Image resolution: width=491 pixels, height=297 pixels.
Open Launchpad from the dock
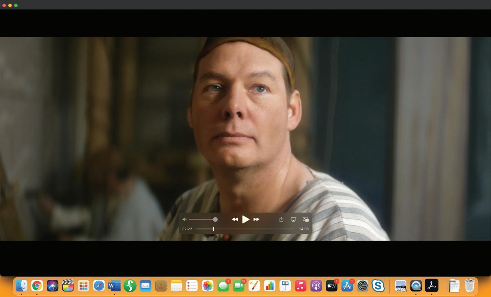[83, 286]
